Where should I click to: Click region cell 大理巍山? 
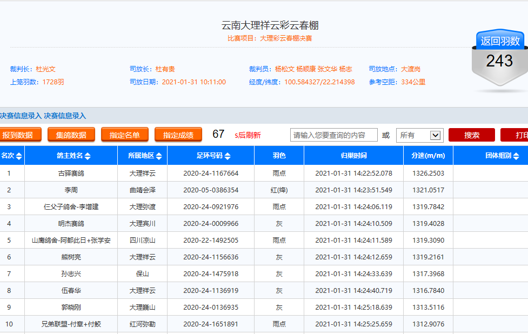coord(143,308)
